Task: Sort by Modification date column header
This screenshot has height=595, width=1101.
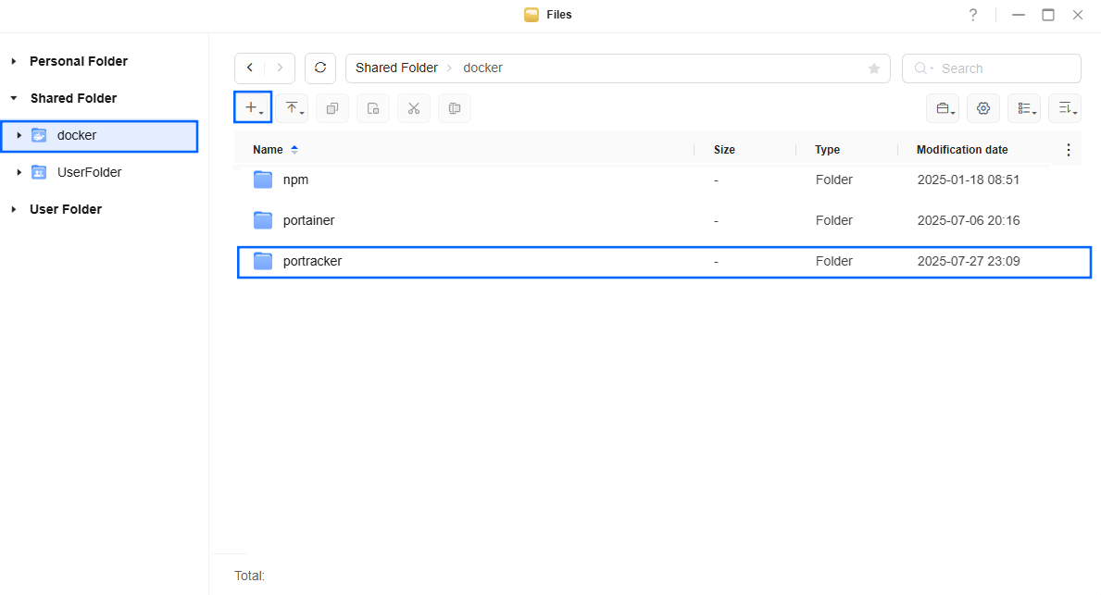Action: click(x=962, y=150)
